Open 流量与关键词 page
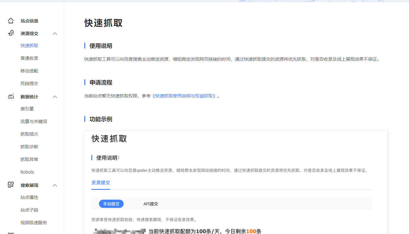The width and height of the screenshot is (409, 234). click(34, 121)
